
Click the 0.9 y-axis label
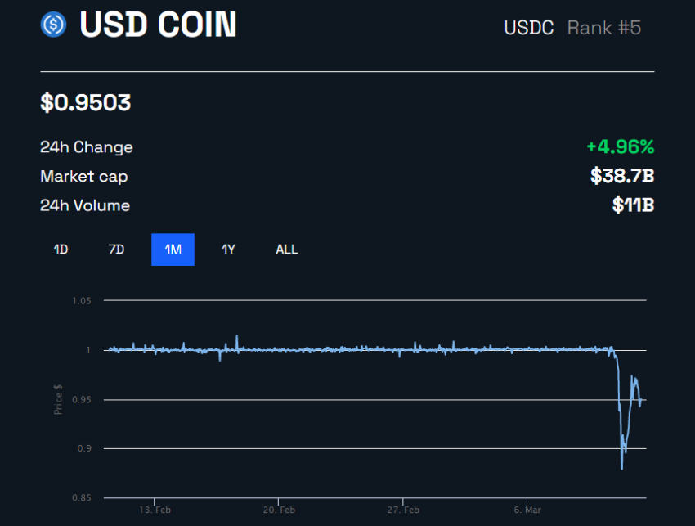[84, 449]
